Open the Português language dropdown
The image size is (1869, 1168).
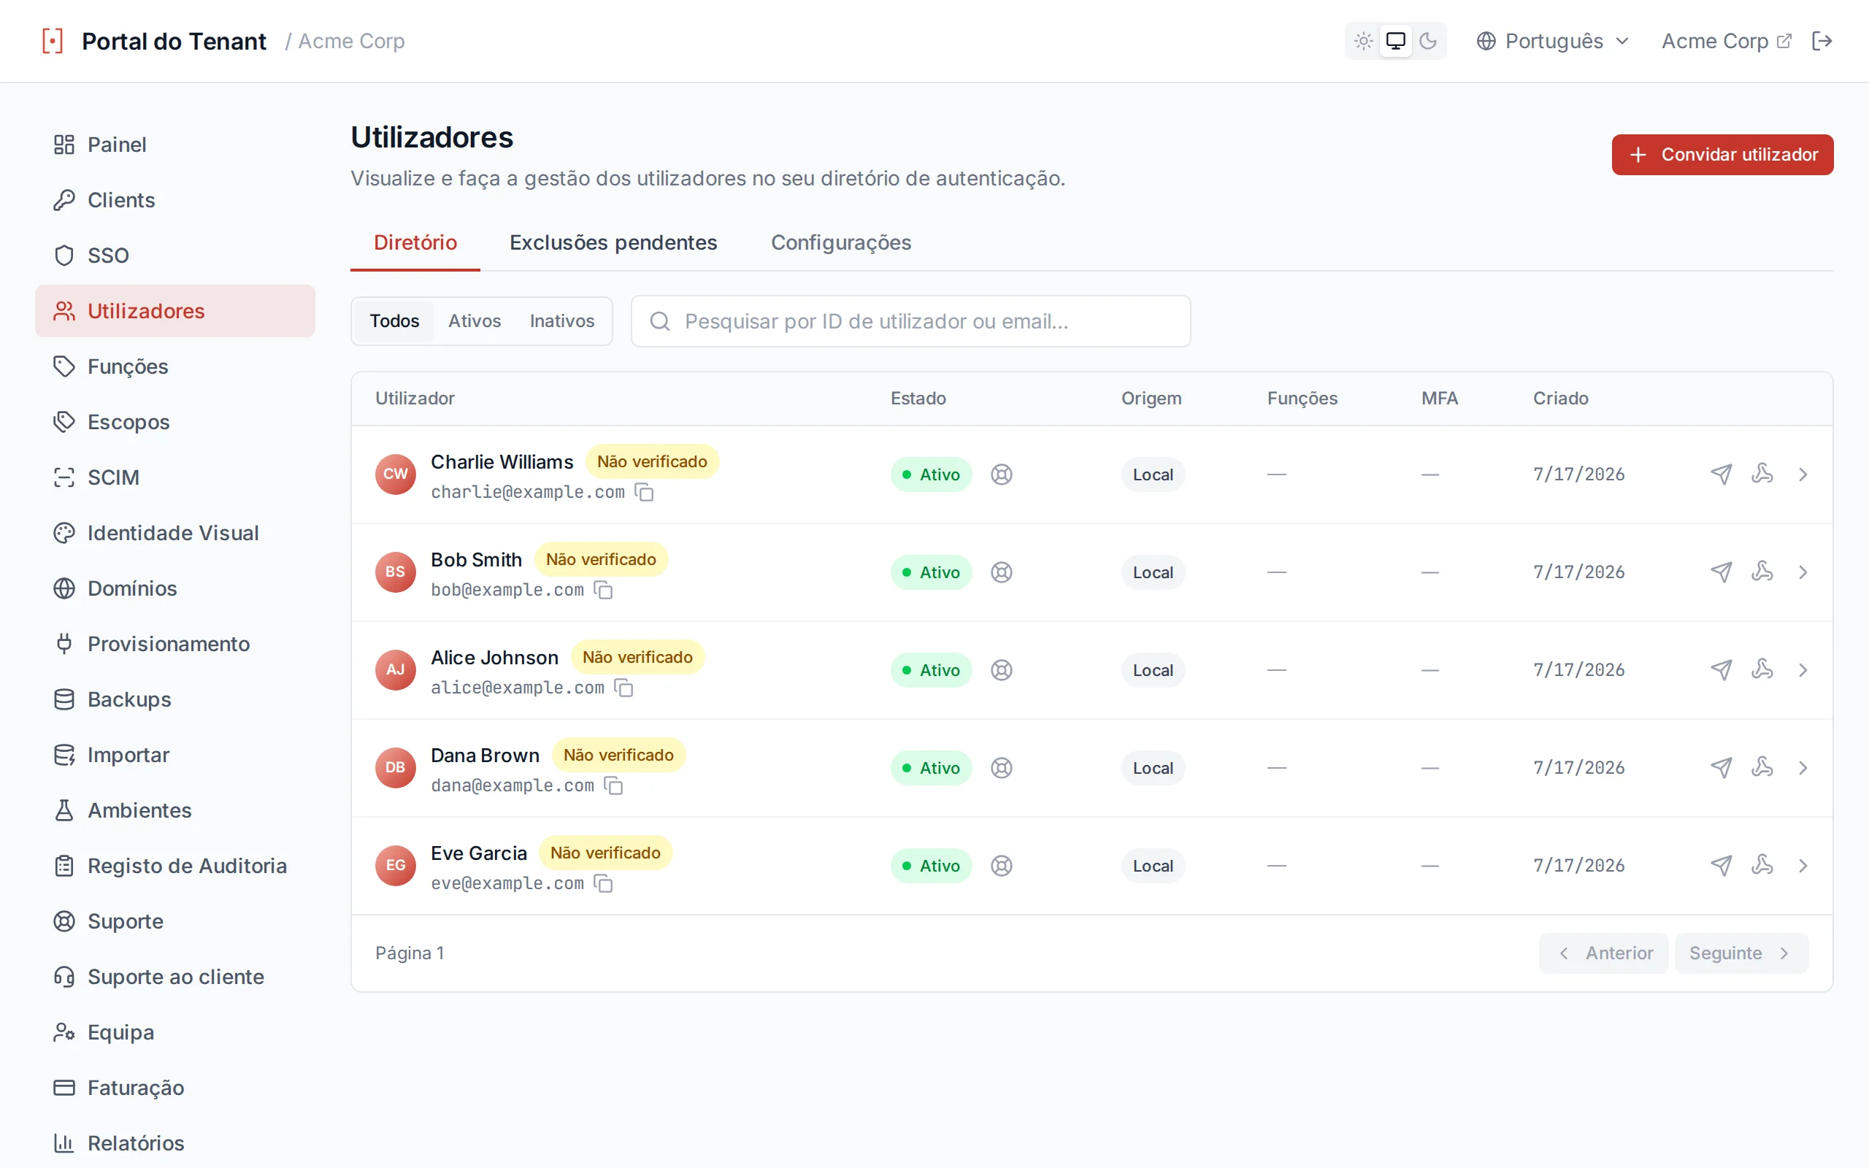[x=1552, y=41]
